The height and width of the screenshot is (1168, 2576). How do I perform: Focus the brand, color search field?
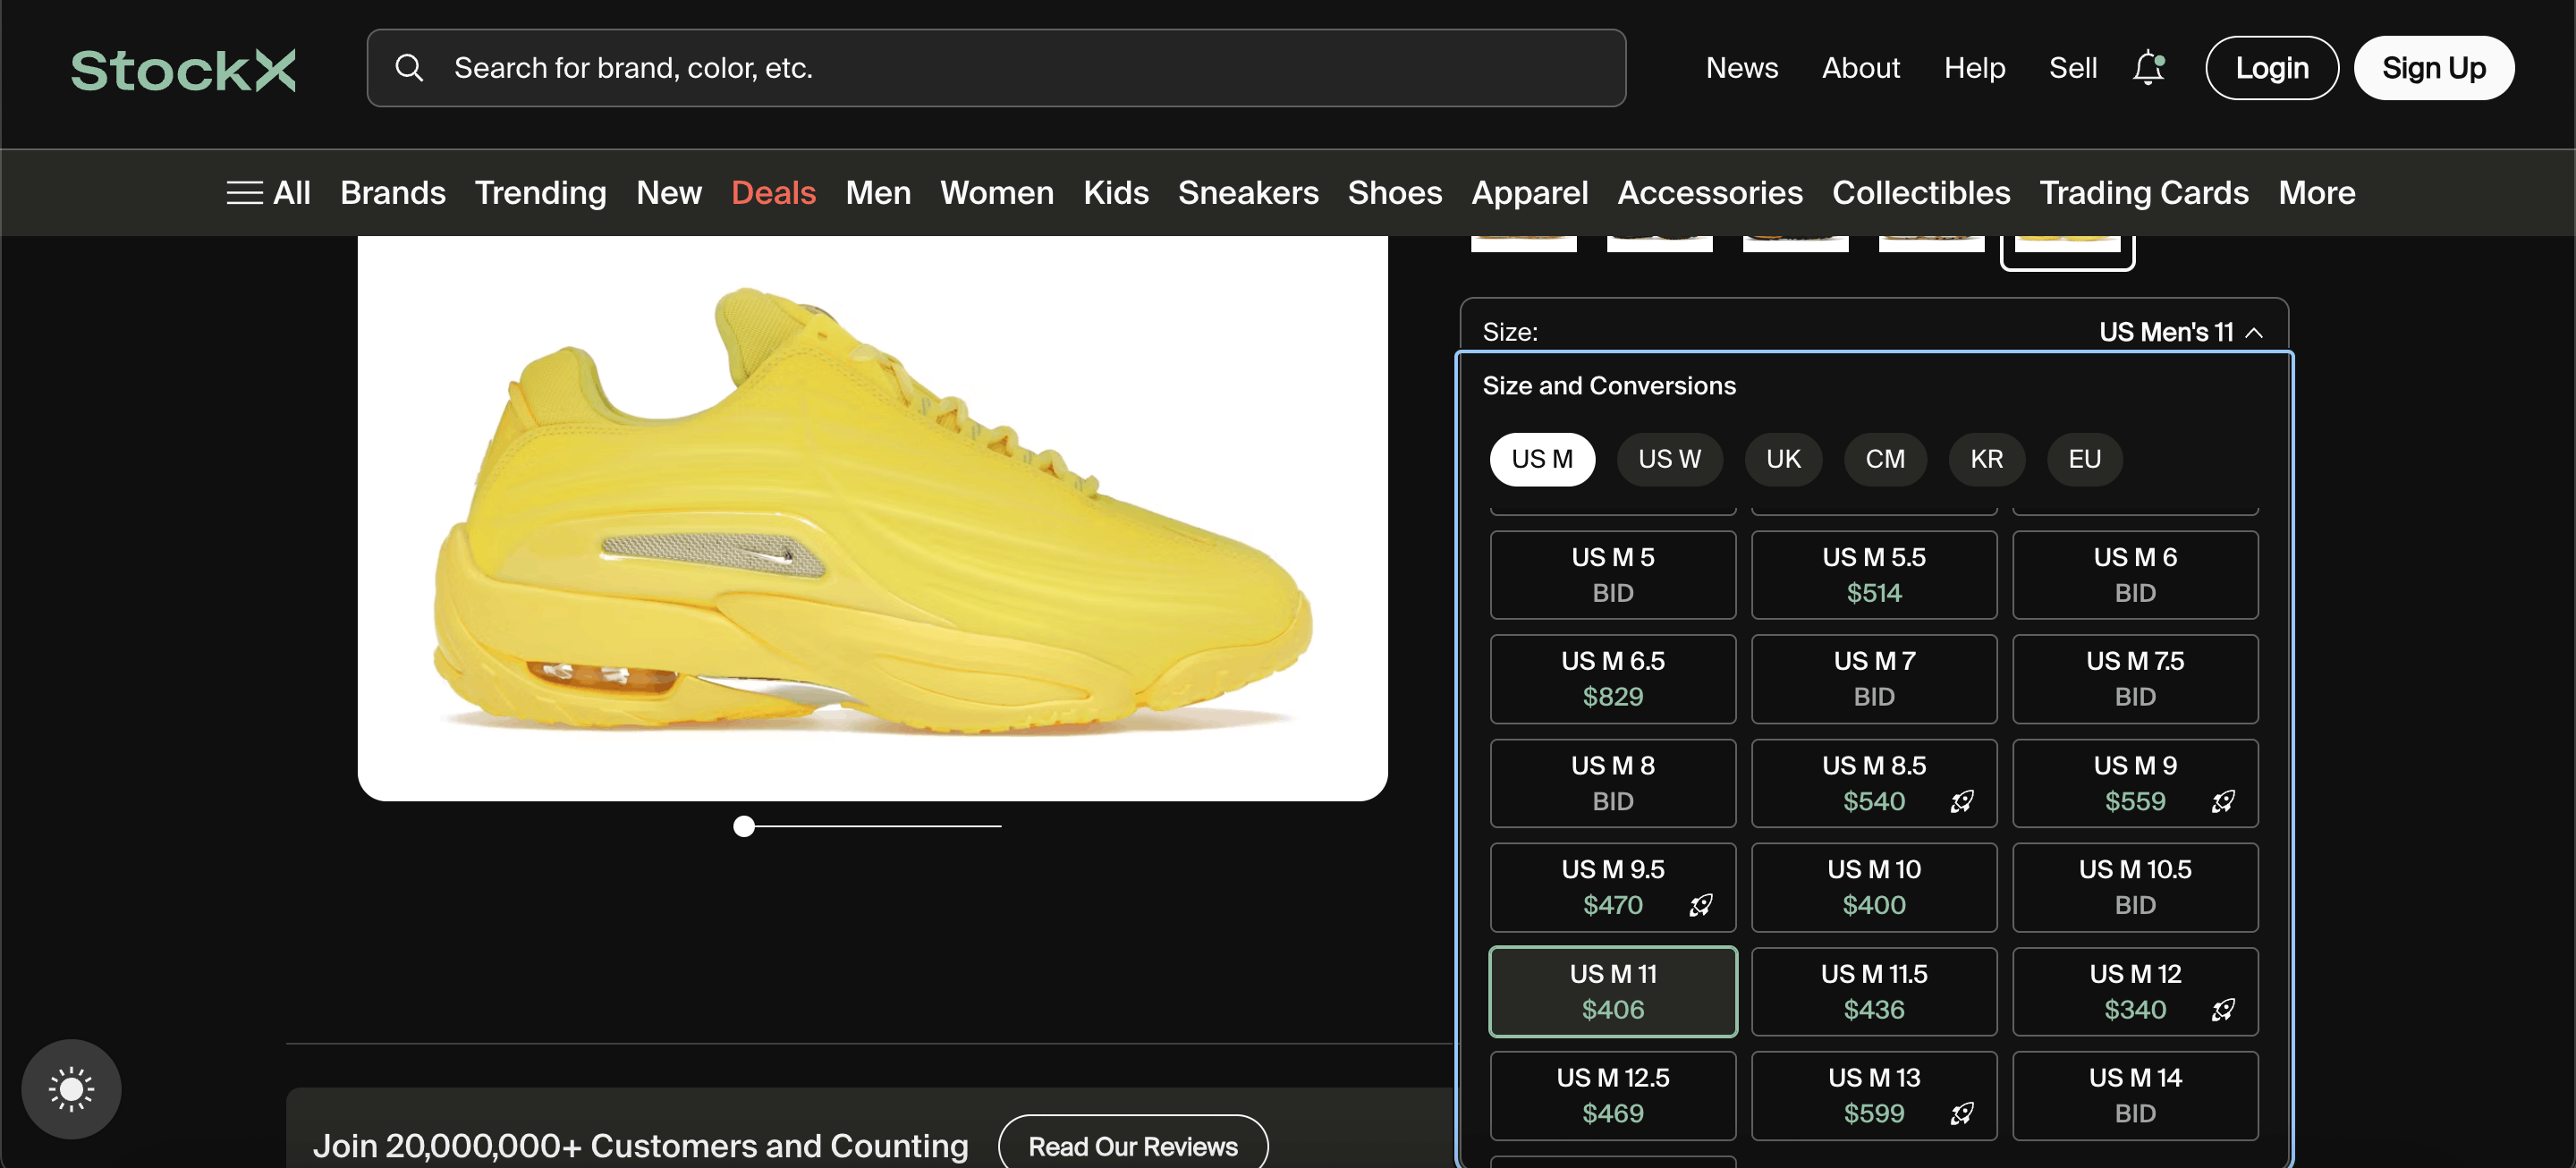(x=996, y=68)
